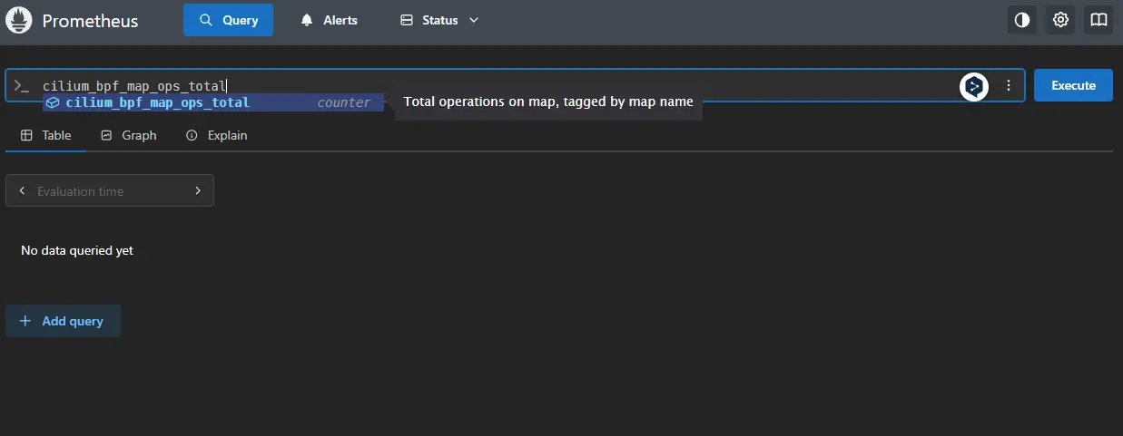Open the Alerts page
Screen dimensions: 1123x436
pyautogui.click(x=330, y=20)
